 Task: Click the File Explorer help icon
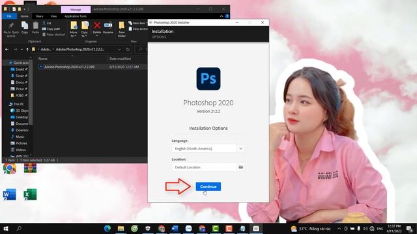(x=227, y=16)
